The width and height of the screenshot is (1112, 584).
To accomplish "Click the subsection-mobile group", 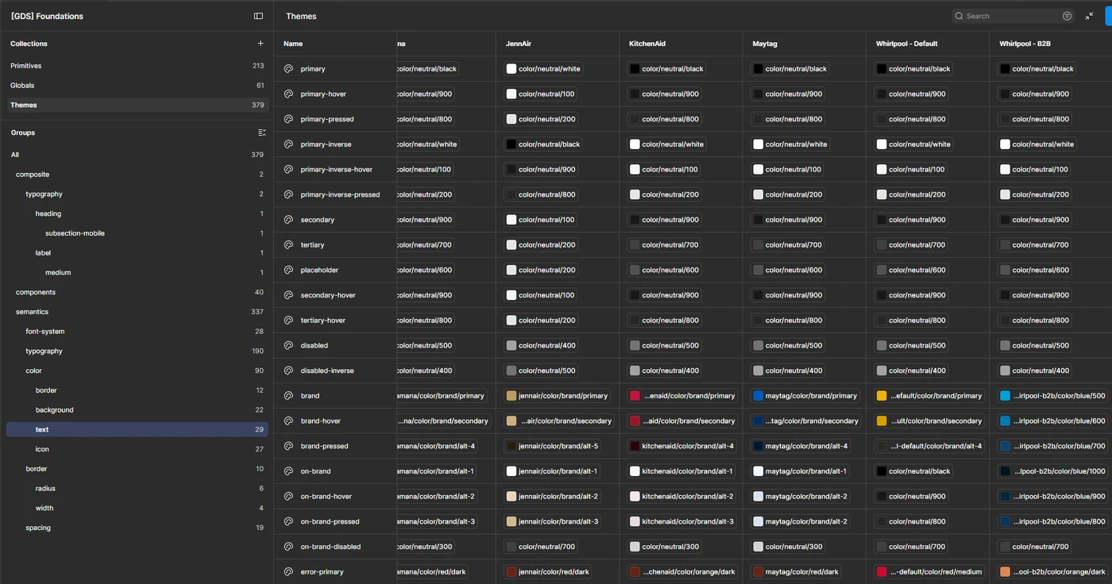I will click(x=137, y=233).
